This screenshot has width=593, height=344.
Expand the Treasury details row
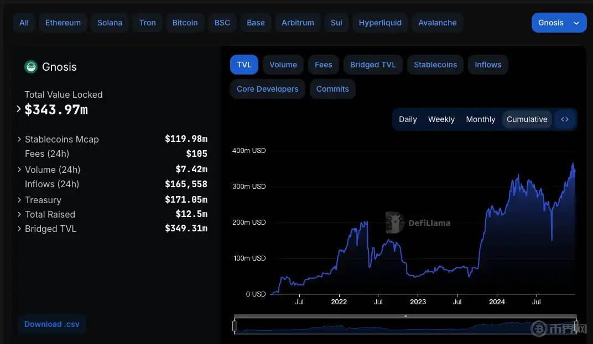(x=20, y=200)
